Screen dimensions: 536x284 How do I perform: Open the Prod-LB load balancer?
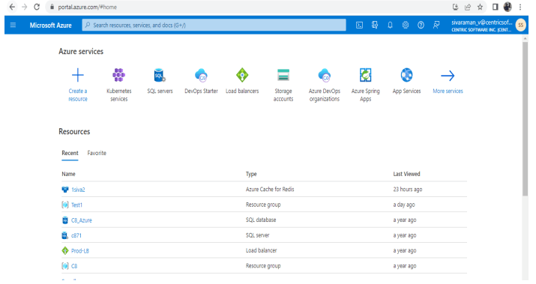pos(80,251)
